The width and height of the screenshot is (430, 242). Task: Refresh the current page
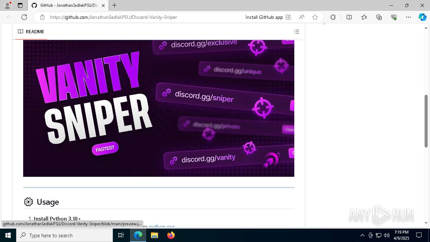pyautogui.click(x=24, y=17)
